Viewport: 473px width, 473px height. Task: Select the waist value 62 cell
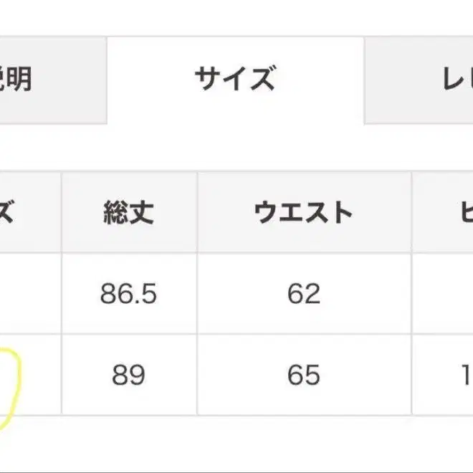click(304, 294)
